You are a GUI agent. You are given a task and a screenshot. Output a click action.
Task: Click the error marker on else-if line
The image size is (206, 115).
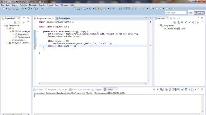coord(35,46)
